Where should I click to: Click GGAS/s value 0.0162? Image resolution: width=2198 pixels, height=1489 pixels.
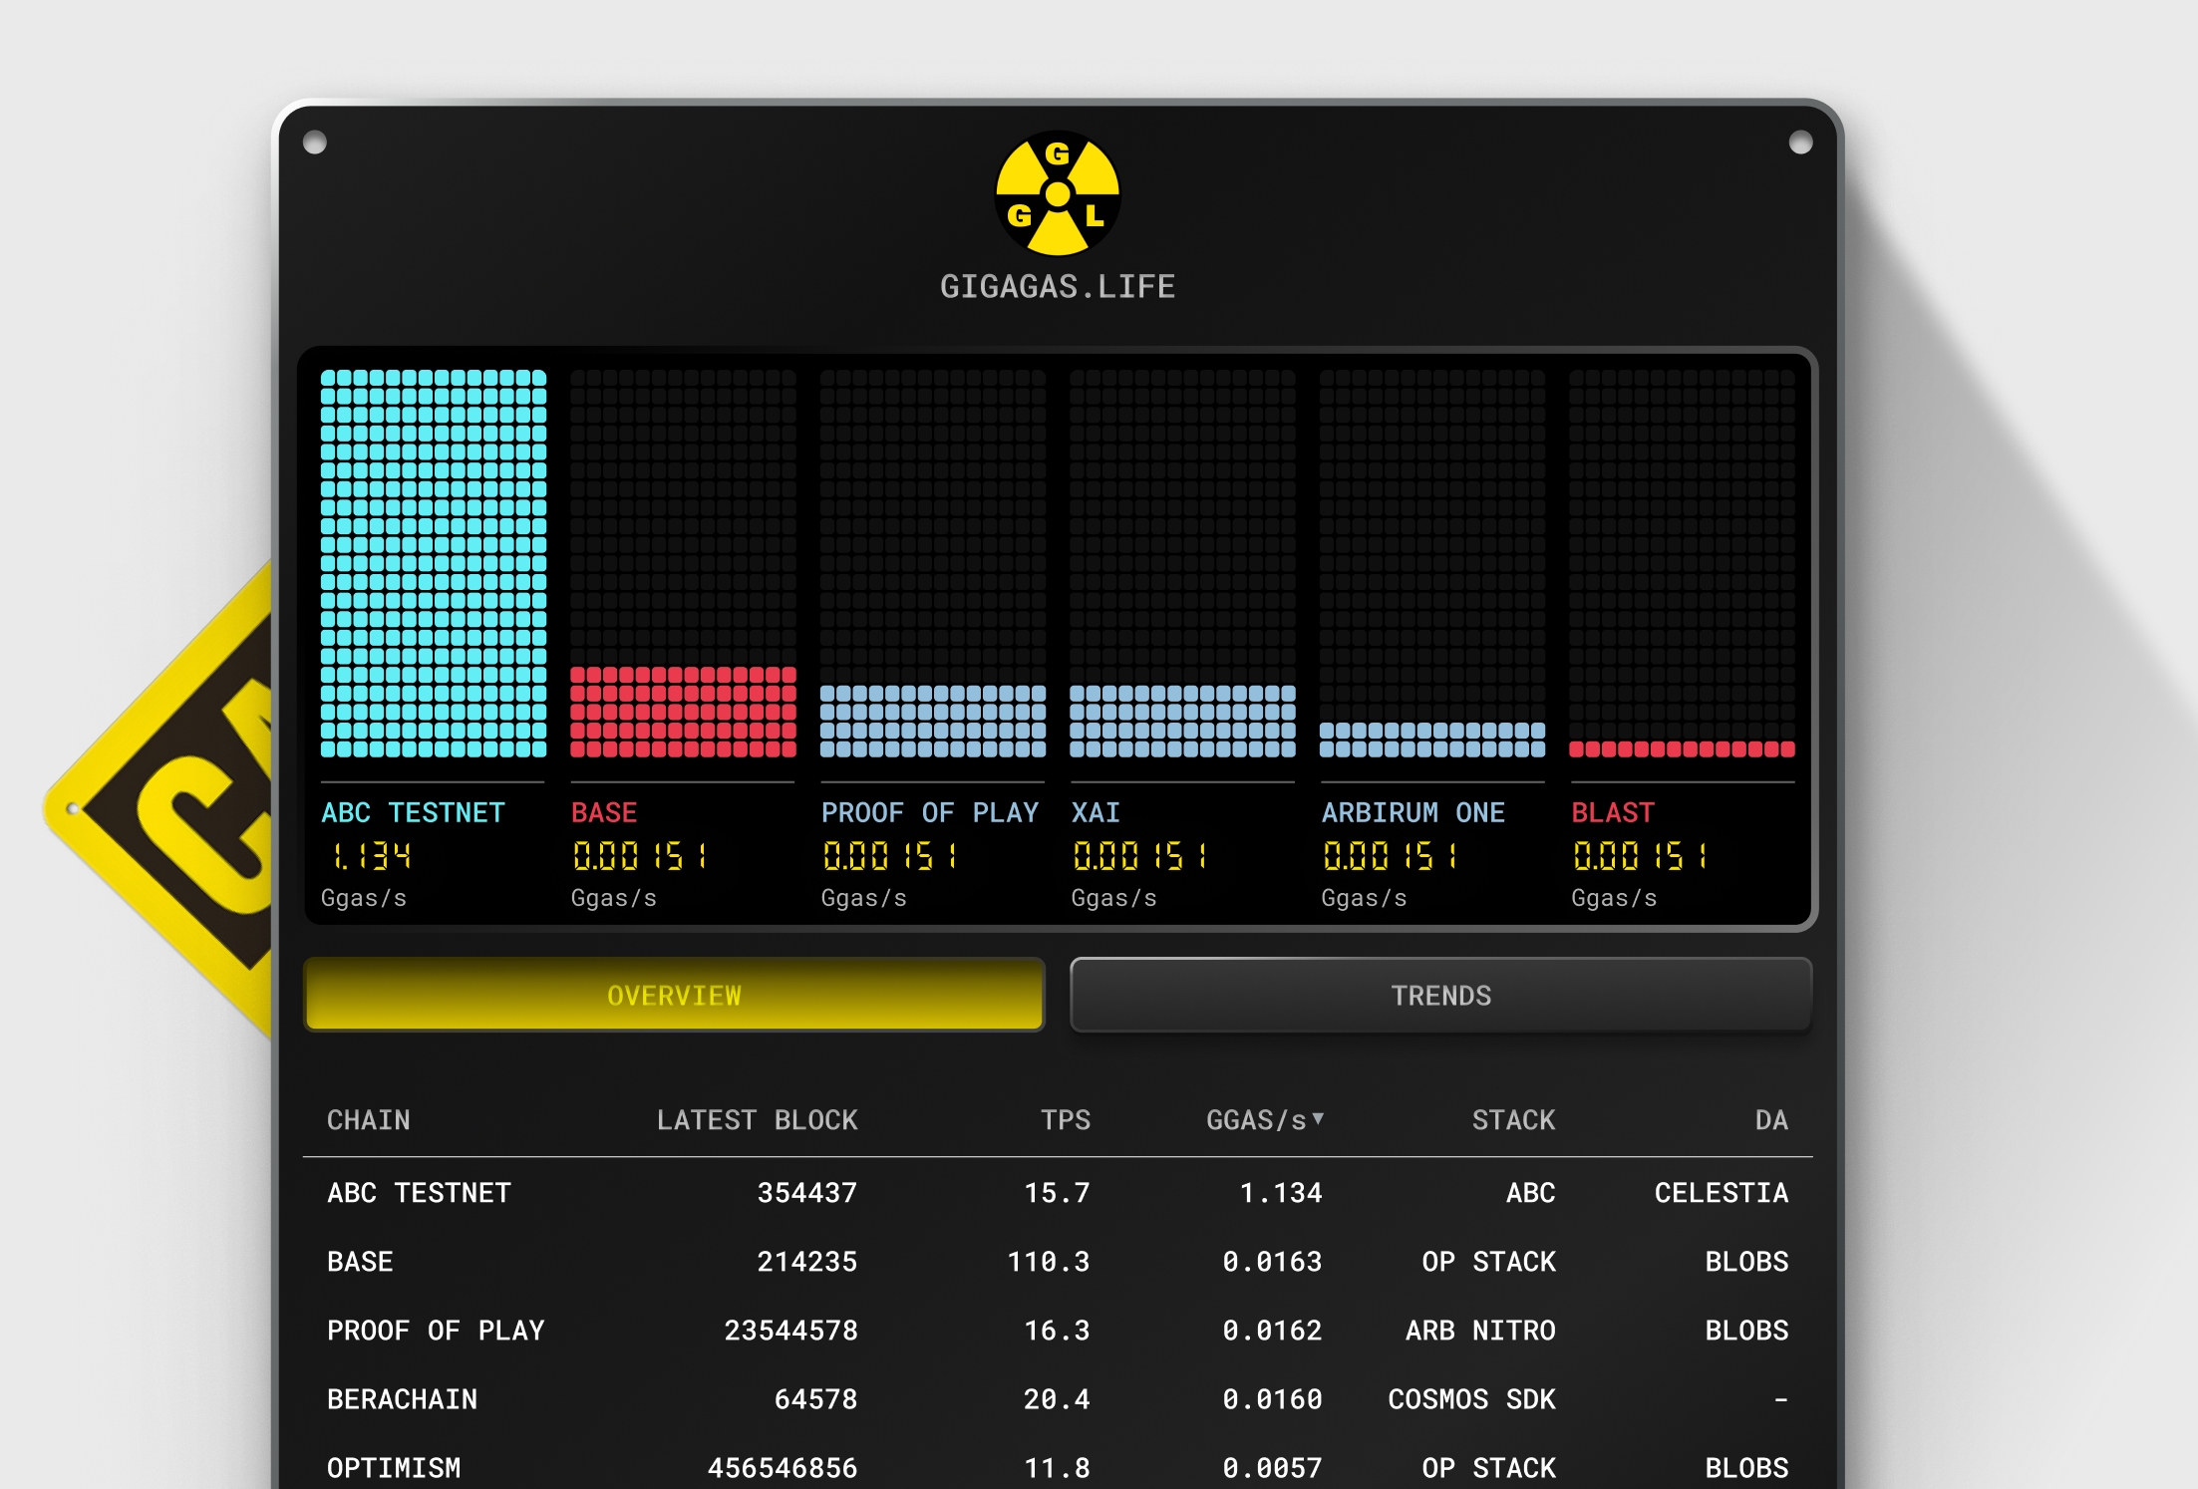click(x=1273, y=1330)
